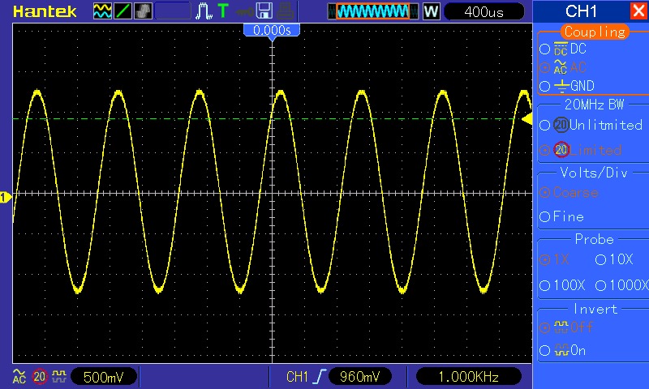Select the green diagonal line icon
Viewport: 649px width, 389px height.
click(123, 11)
